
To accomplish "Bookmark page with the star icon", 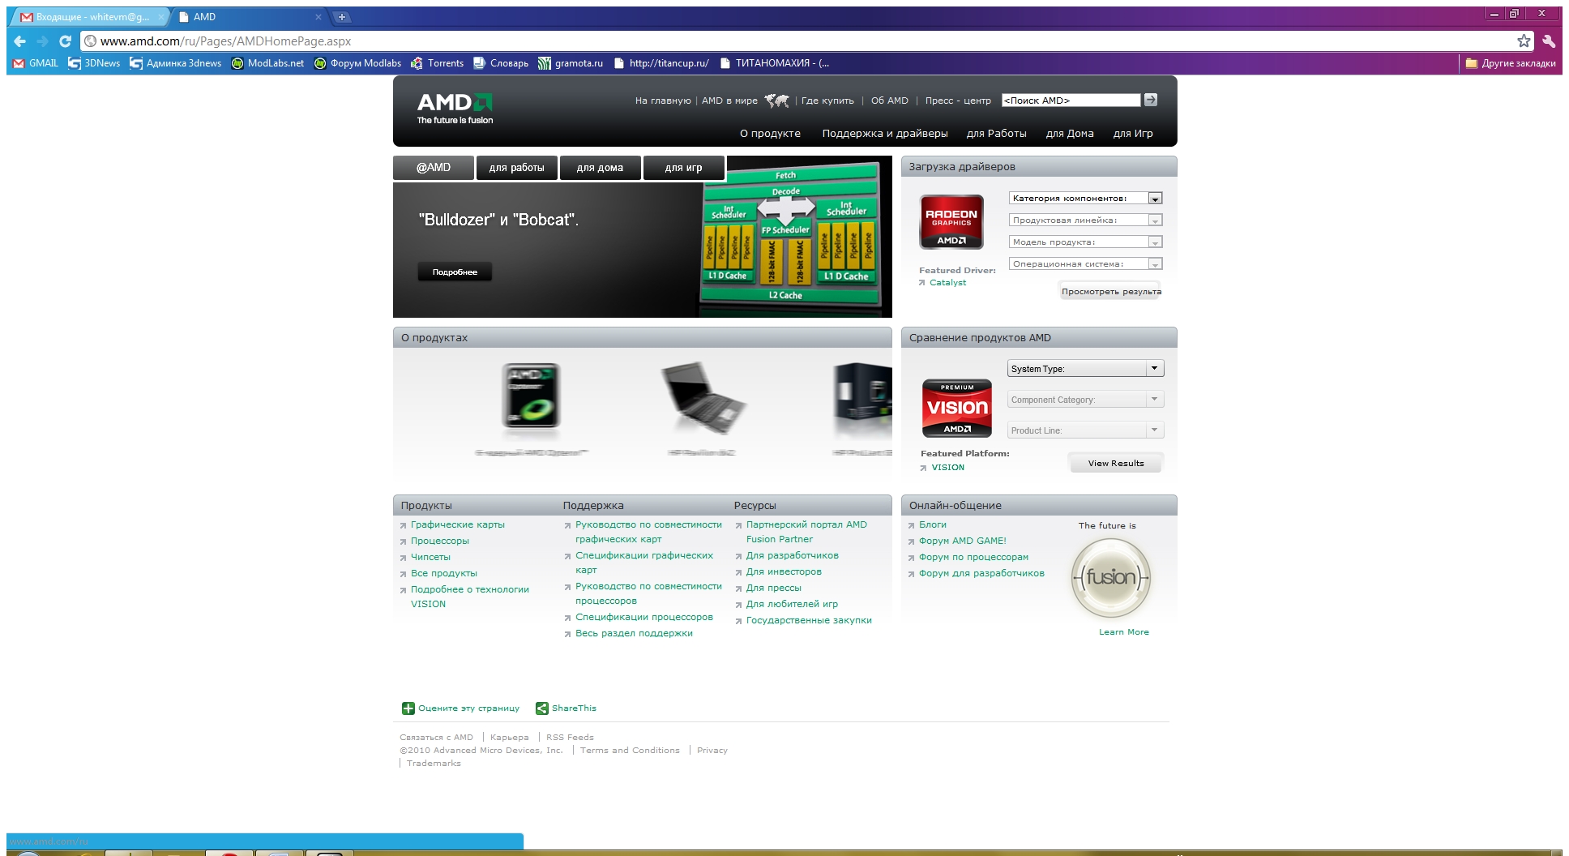I will point(1524,41).
